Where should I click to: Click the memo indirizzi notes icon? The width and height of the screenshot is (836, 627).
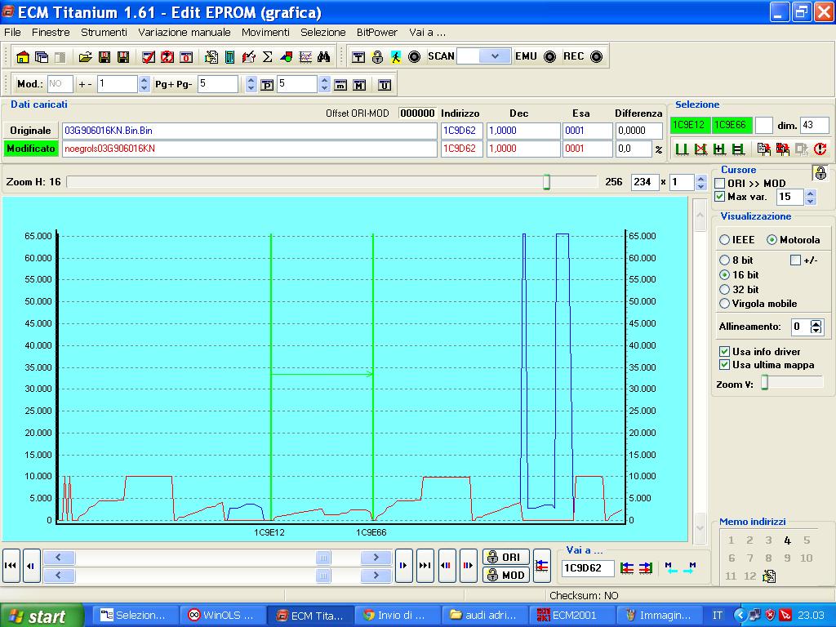point(769,576)
